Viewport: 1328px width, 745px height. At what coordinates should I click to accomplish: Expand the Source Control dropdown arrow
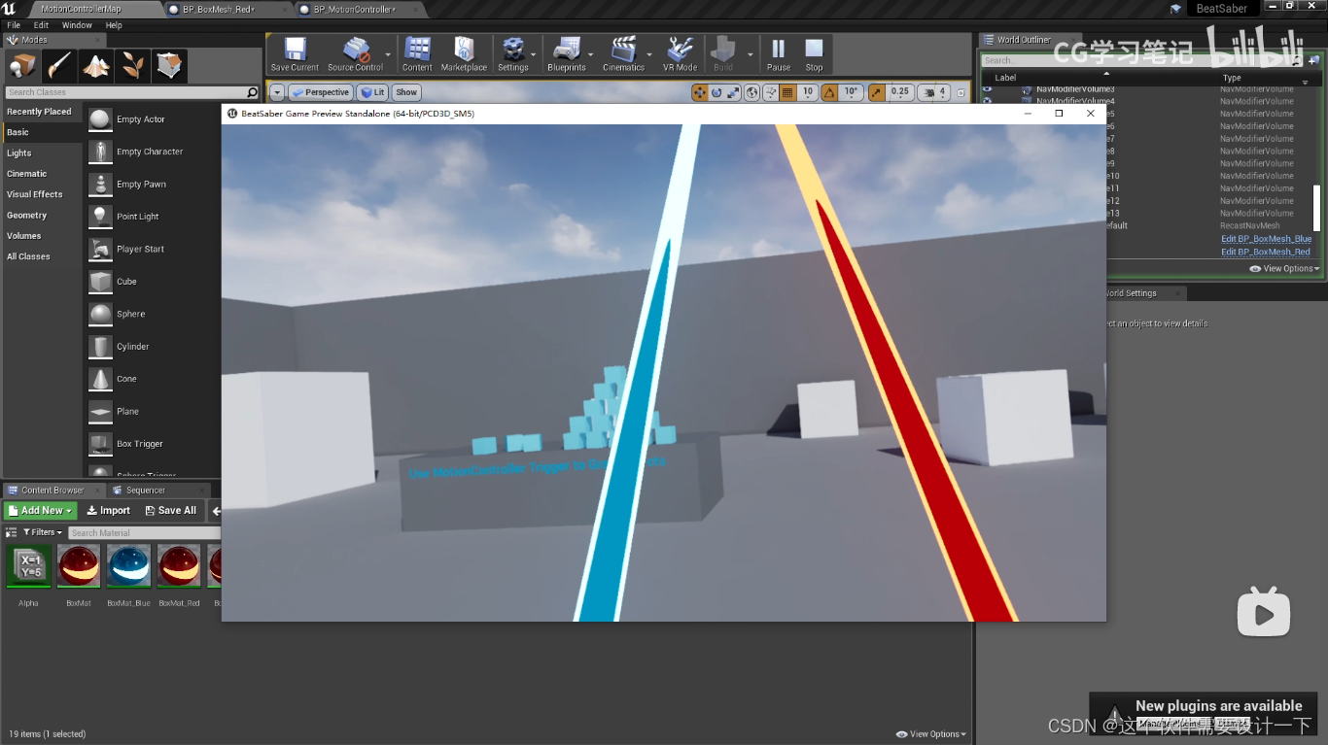point(389,54)
